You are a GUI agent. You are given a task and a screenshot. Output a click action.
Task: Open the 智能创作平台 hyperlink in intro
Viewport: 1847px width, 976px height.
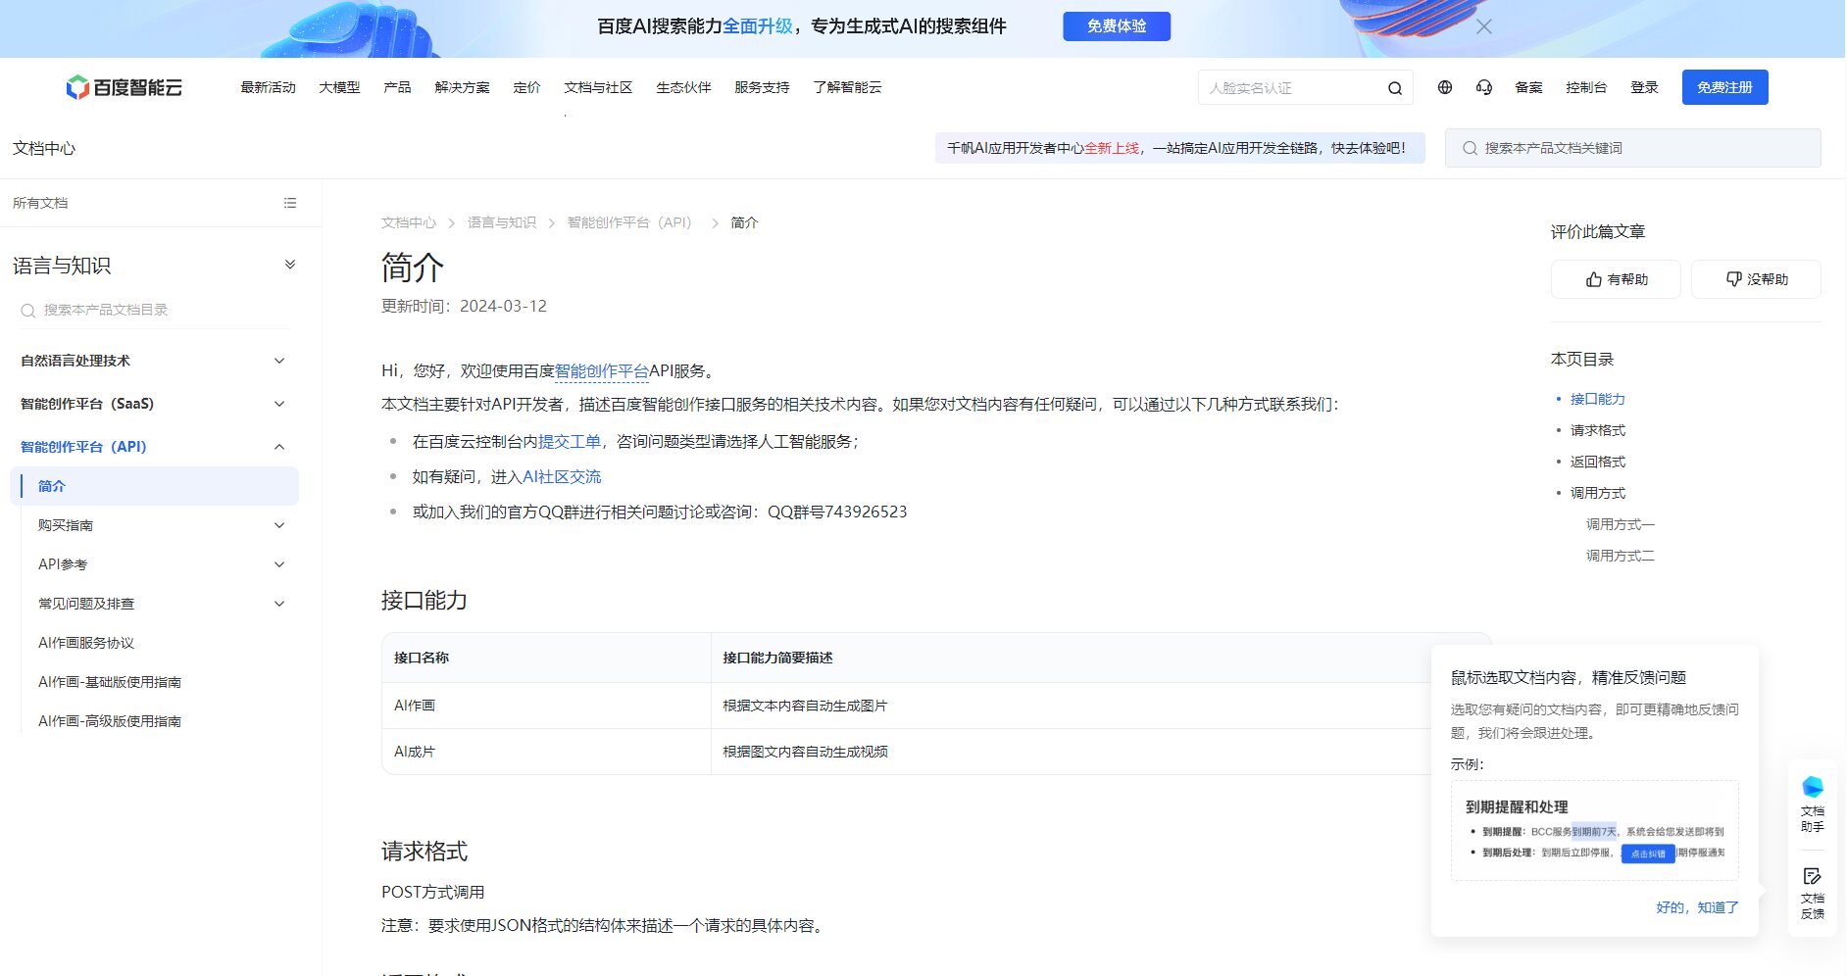[x=602, y=370]
